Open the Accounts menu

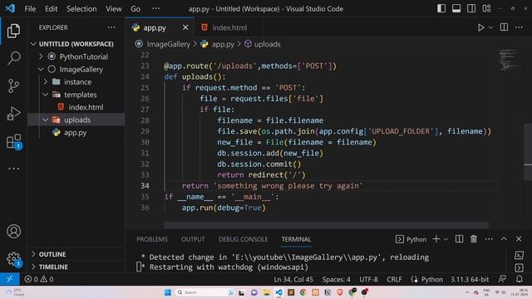[13, 232]
